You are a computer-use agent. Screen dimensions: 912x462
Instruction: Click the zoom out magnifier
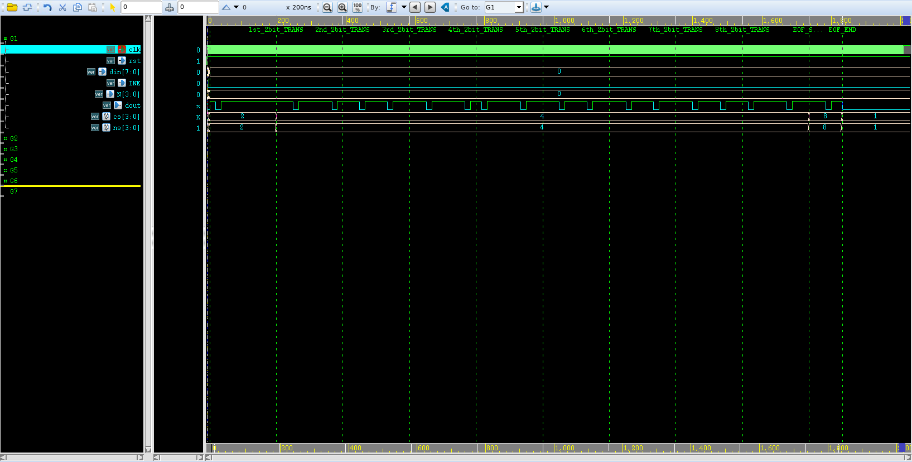(x=327, y=7)
